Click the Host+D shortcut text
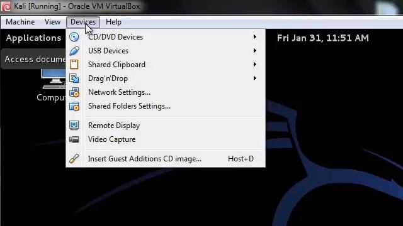Image resolution: width=403 pixels, height=226 pixels. click(x=241, y=159)
